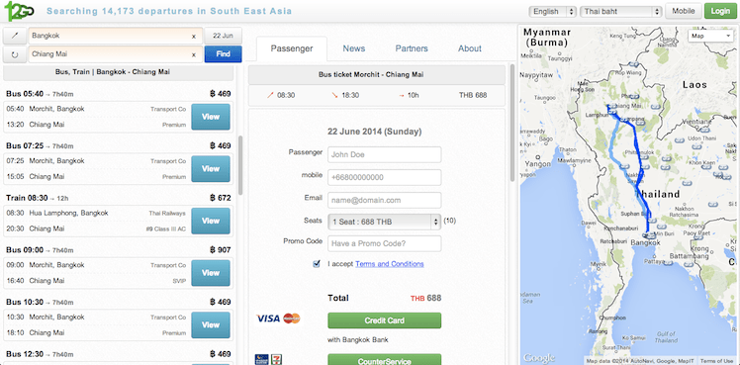Image resolution: width=740 pixels, height=365 pixels.
Task: View the Train 08:30 departure
Action: [211, 221]
